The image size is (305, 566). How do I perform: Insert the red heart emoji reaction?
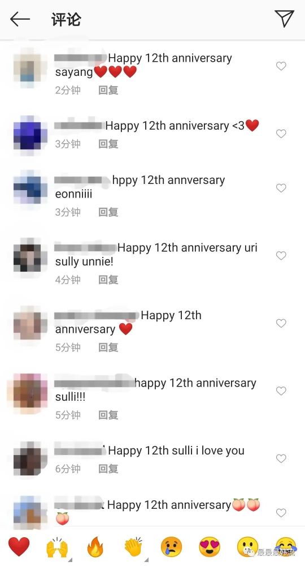point(19,547)
